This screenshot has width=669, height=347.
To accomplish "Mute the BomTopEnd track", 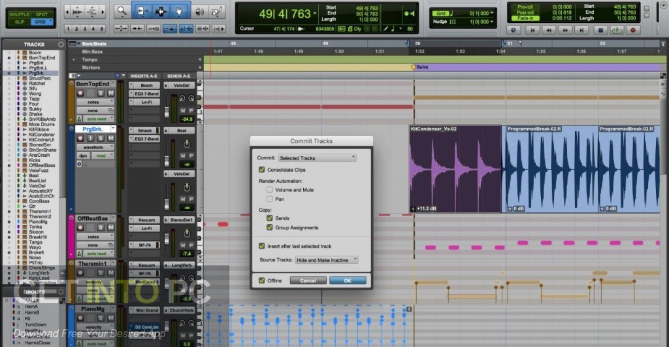I will pyautogui.click(x=110, y=93).
